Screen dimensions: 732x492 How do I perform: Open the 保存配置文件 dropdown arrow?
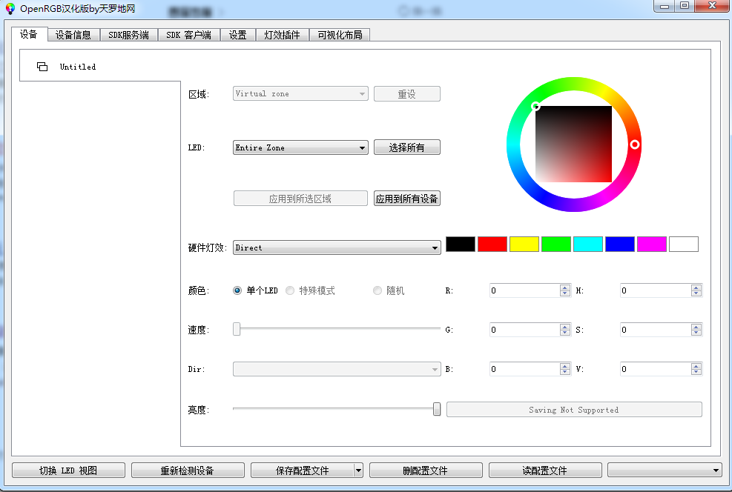pyautogui.click(x=358, y=470)
